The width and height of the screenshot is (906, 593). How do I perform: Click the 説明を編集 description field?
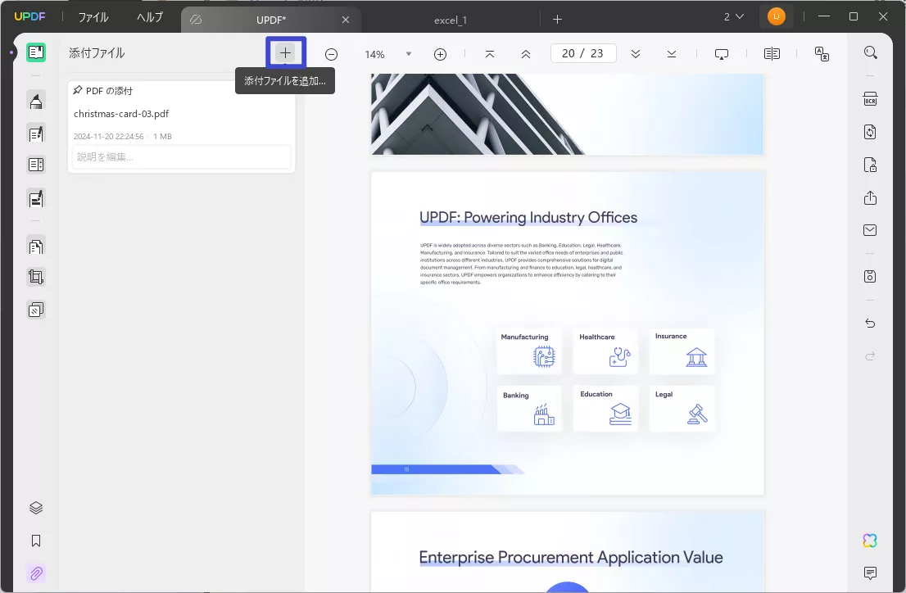tap(181, 156)
